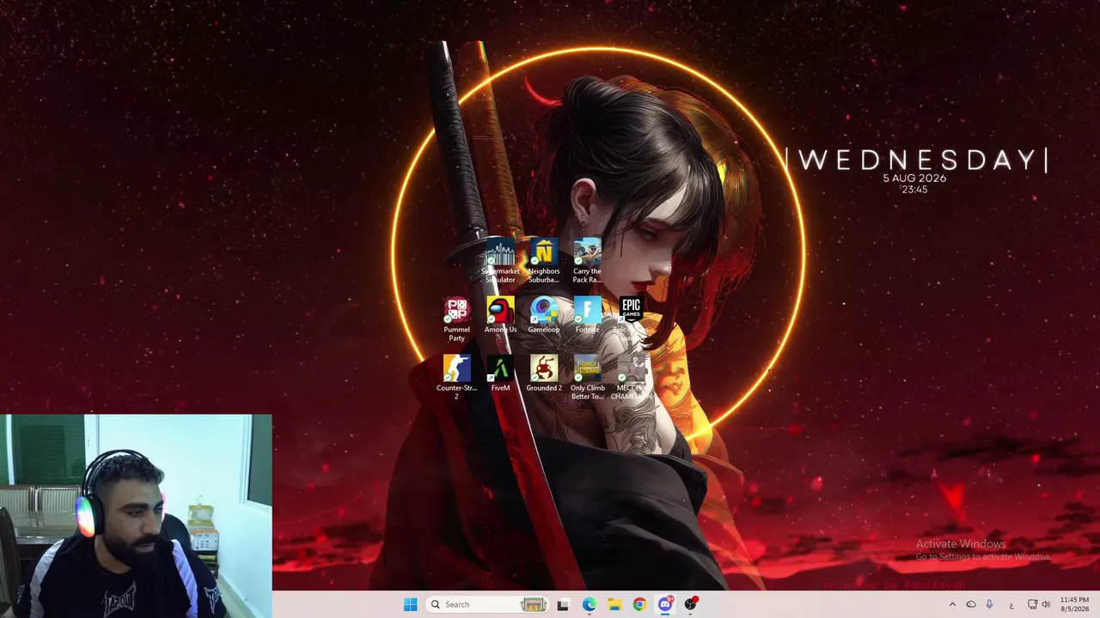Switch the input language indicator
The width and height of the screenshot is (1100, 618).
1011,604
